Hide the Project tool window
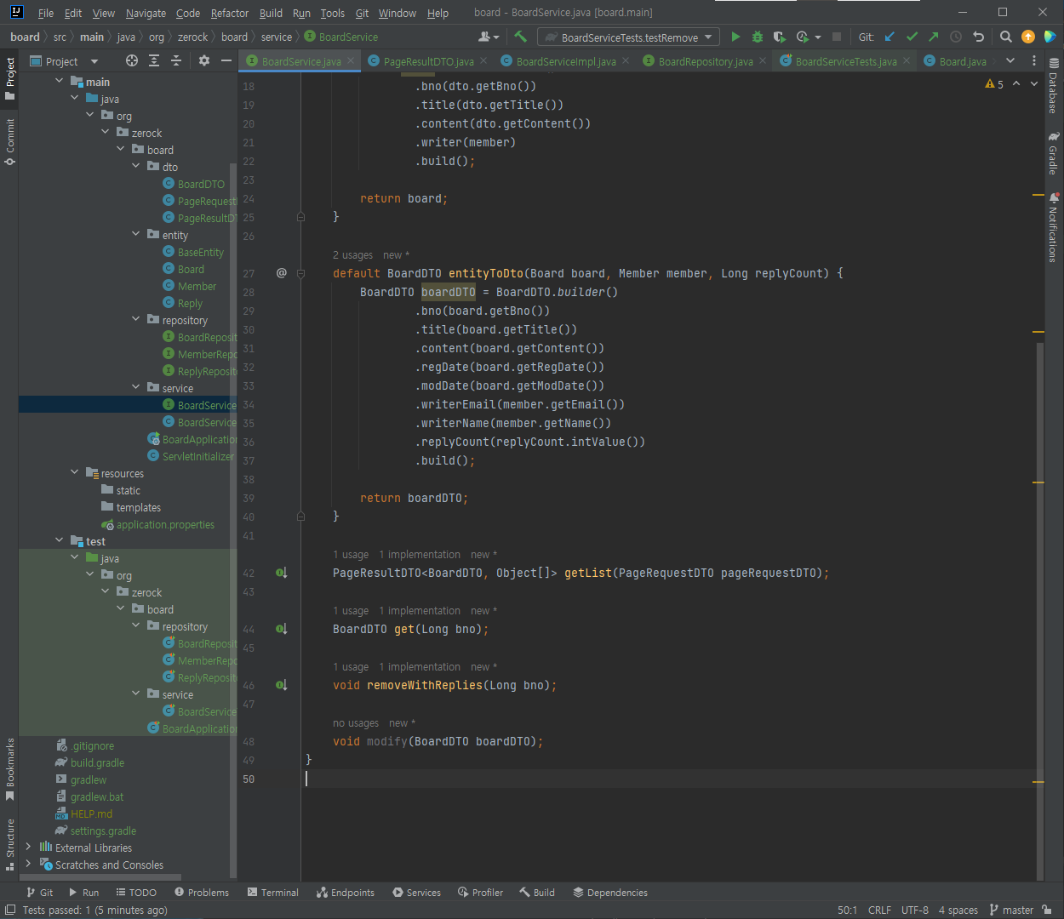1064x919 pixels. 226,60
